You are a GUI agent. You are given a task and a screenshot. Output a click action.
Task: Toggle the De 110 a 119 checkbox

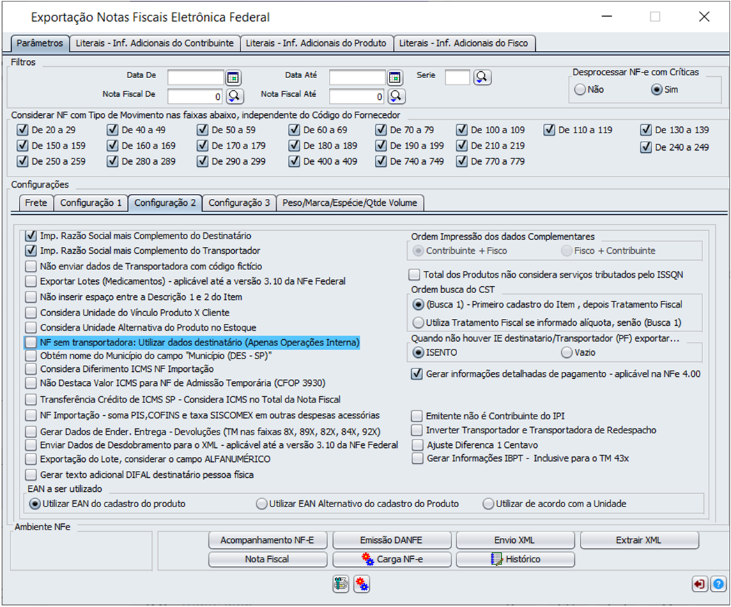(x=549, y=130)
